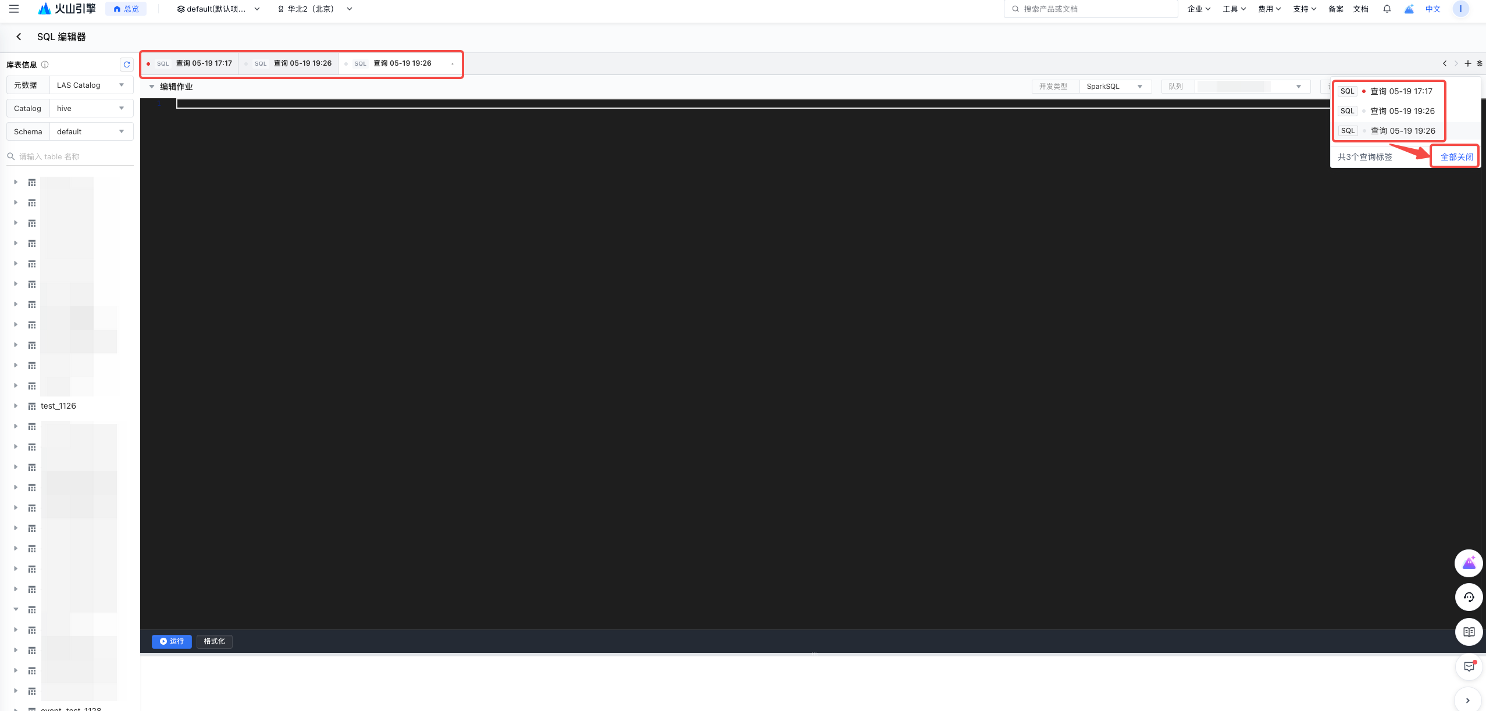
Task: Expand the test_1126 table node
Action: pyautogui.click(x=16, y=406)
